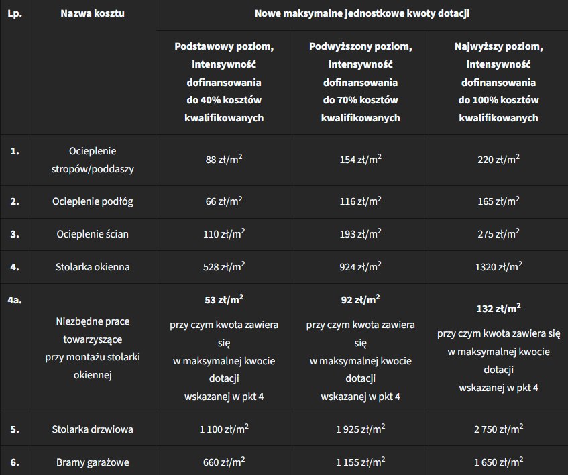The height and width of the screenshot is (475, 568).
Task: Select the 'Lp.' header cell
Action: click(x=15, y=14)
